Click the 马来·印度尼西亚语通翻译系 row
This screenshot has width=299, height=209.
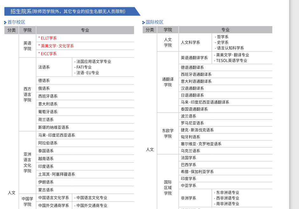[226, 102]
